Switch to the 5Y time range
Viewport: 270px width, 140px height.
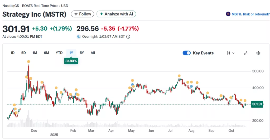point(82,53)
